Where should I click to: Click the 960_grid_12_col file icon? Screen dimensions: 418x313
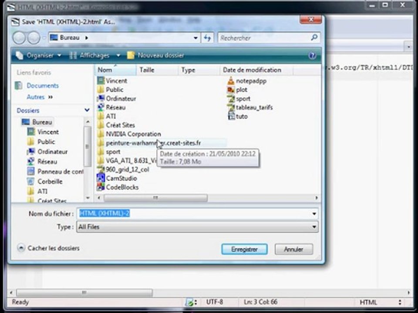pyautogui.click(x=101, y=169)
